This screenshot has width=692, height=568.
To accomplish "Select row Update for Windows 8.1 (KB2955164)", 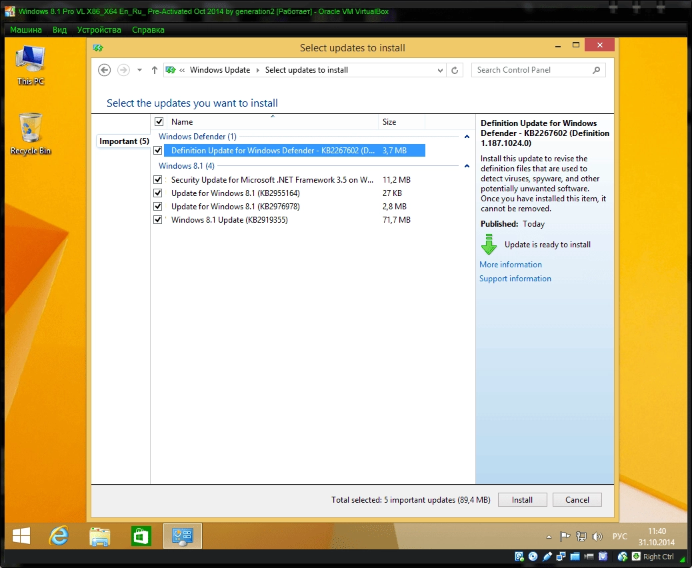I will click(x=291, y=193).
